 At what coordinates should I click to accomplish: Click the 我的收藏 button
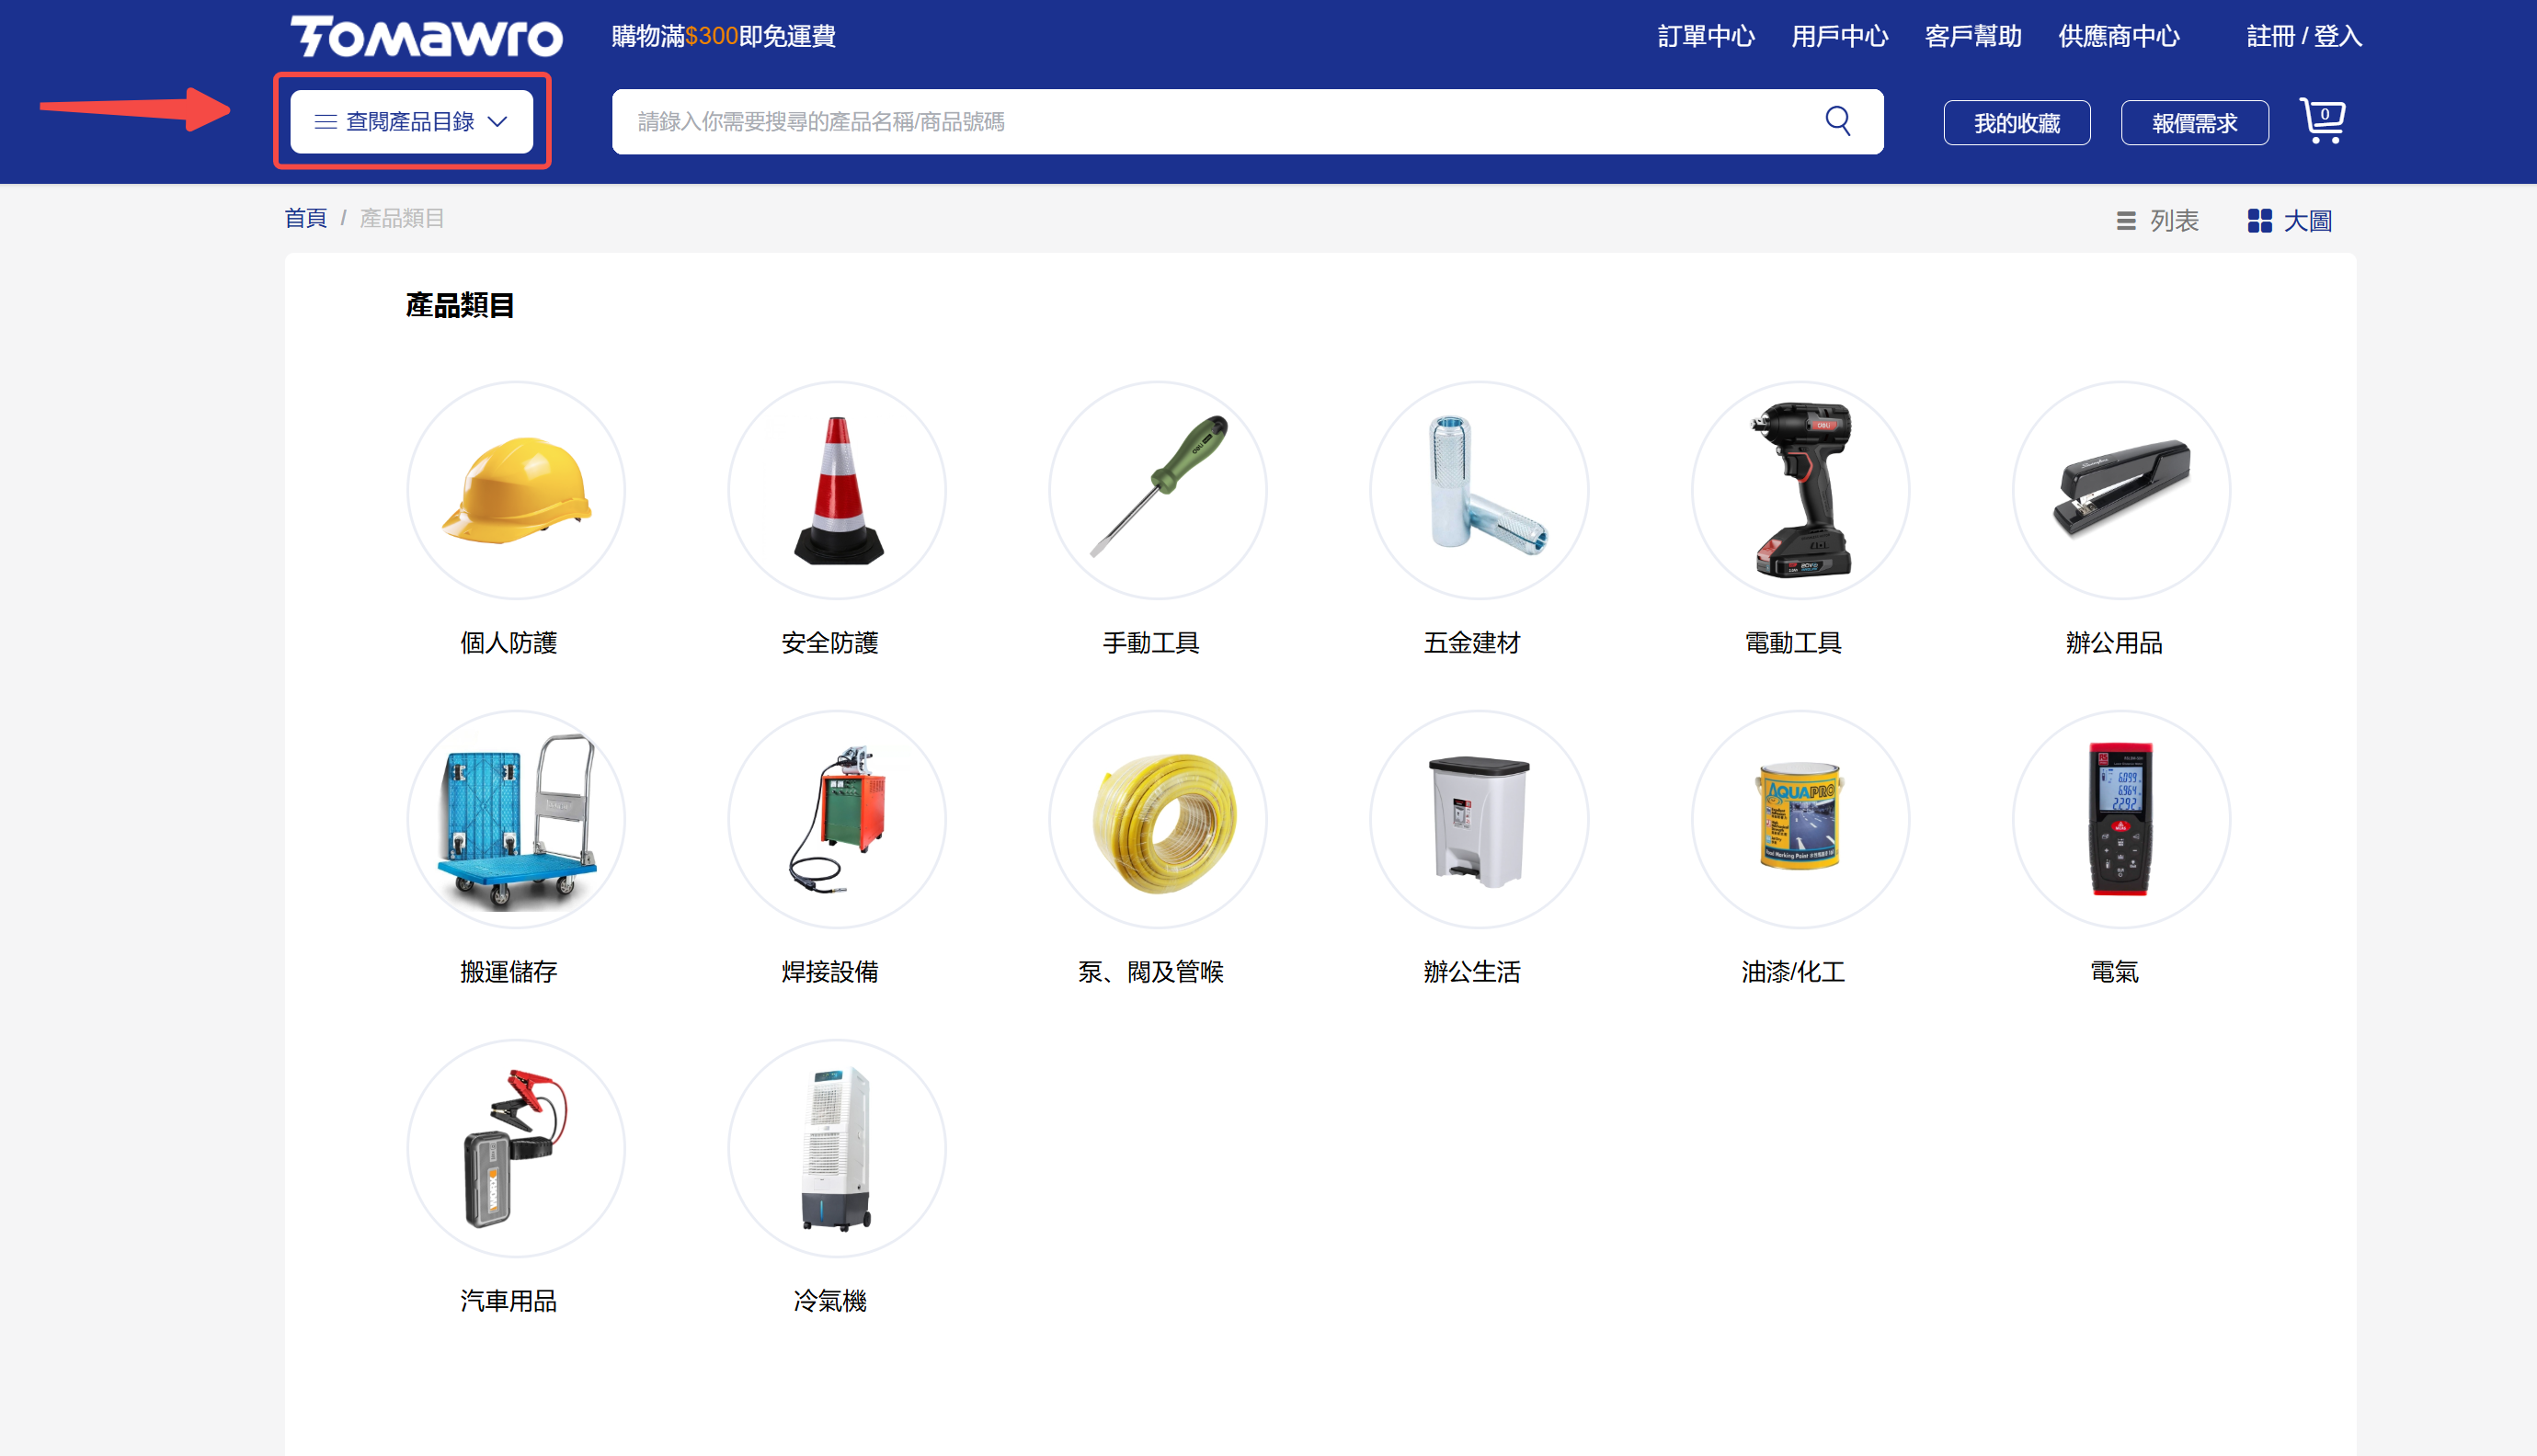[x=2016, y=123]
